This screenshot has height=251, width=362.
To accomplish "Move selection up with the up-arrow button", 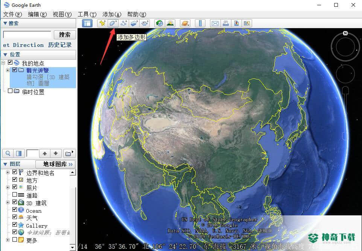I will coord(45,153).
